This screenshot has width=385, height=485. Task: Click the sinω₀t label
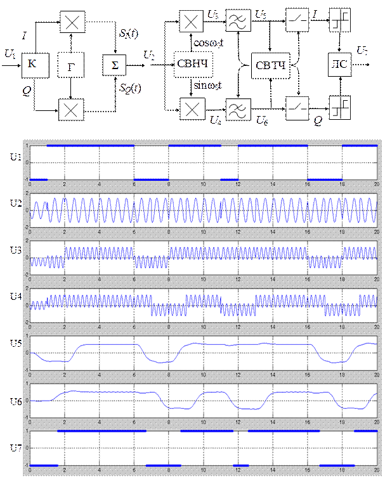coord(207,86)
